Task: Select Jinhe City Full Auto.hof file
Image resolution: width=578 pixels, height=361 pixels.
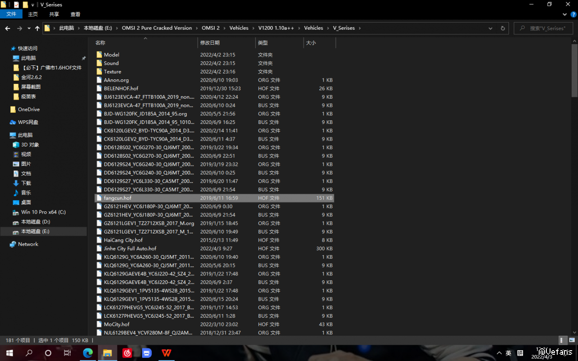Action: pyautogui.click(x=130, y=248)
